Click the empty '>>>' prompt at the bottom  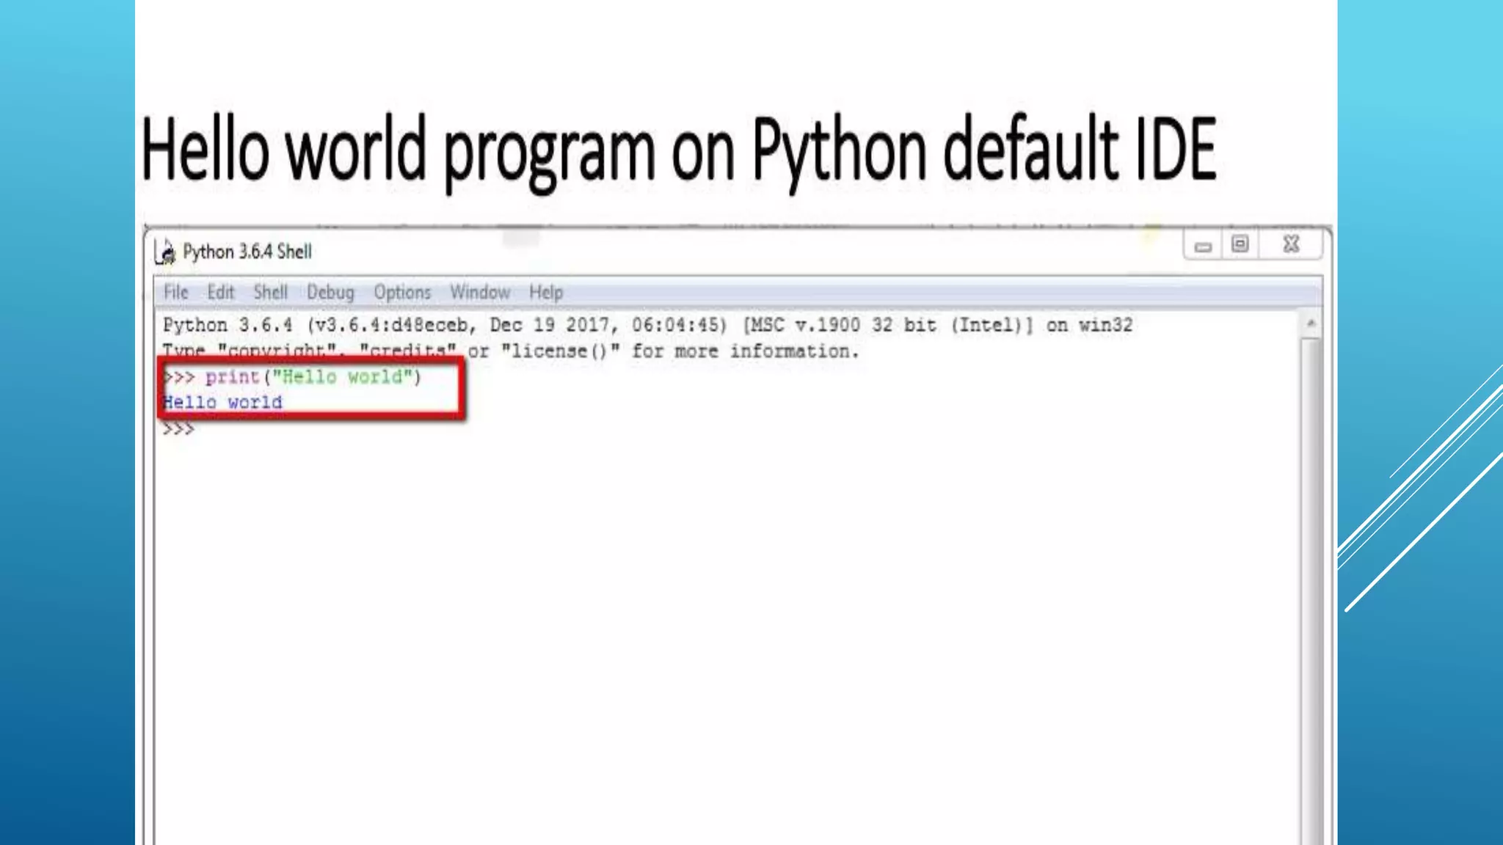coord(178,429)
